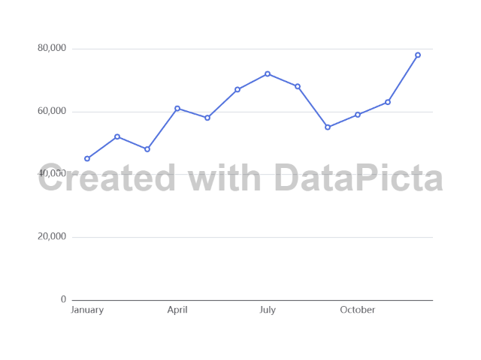Image resolution: width=481 pixels, height=360 pixels.
Task: Click the March data point marker
Action: pyautogui.click(x=147, y=149)
